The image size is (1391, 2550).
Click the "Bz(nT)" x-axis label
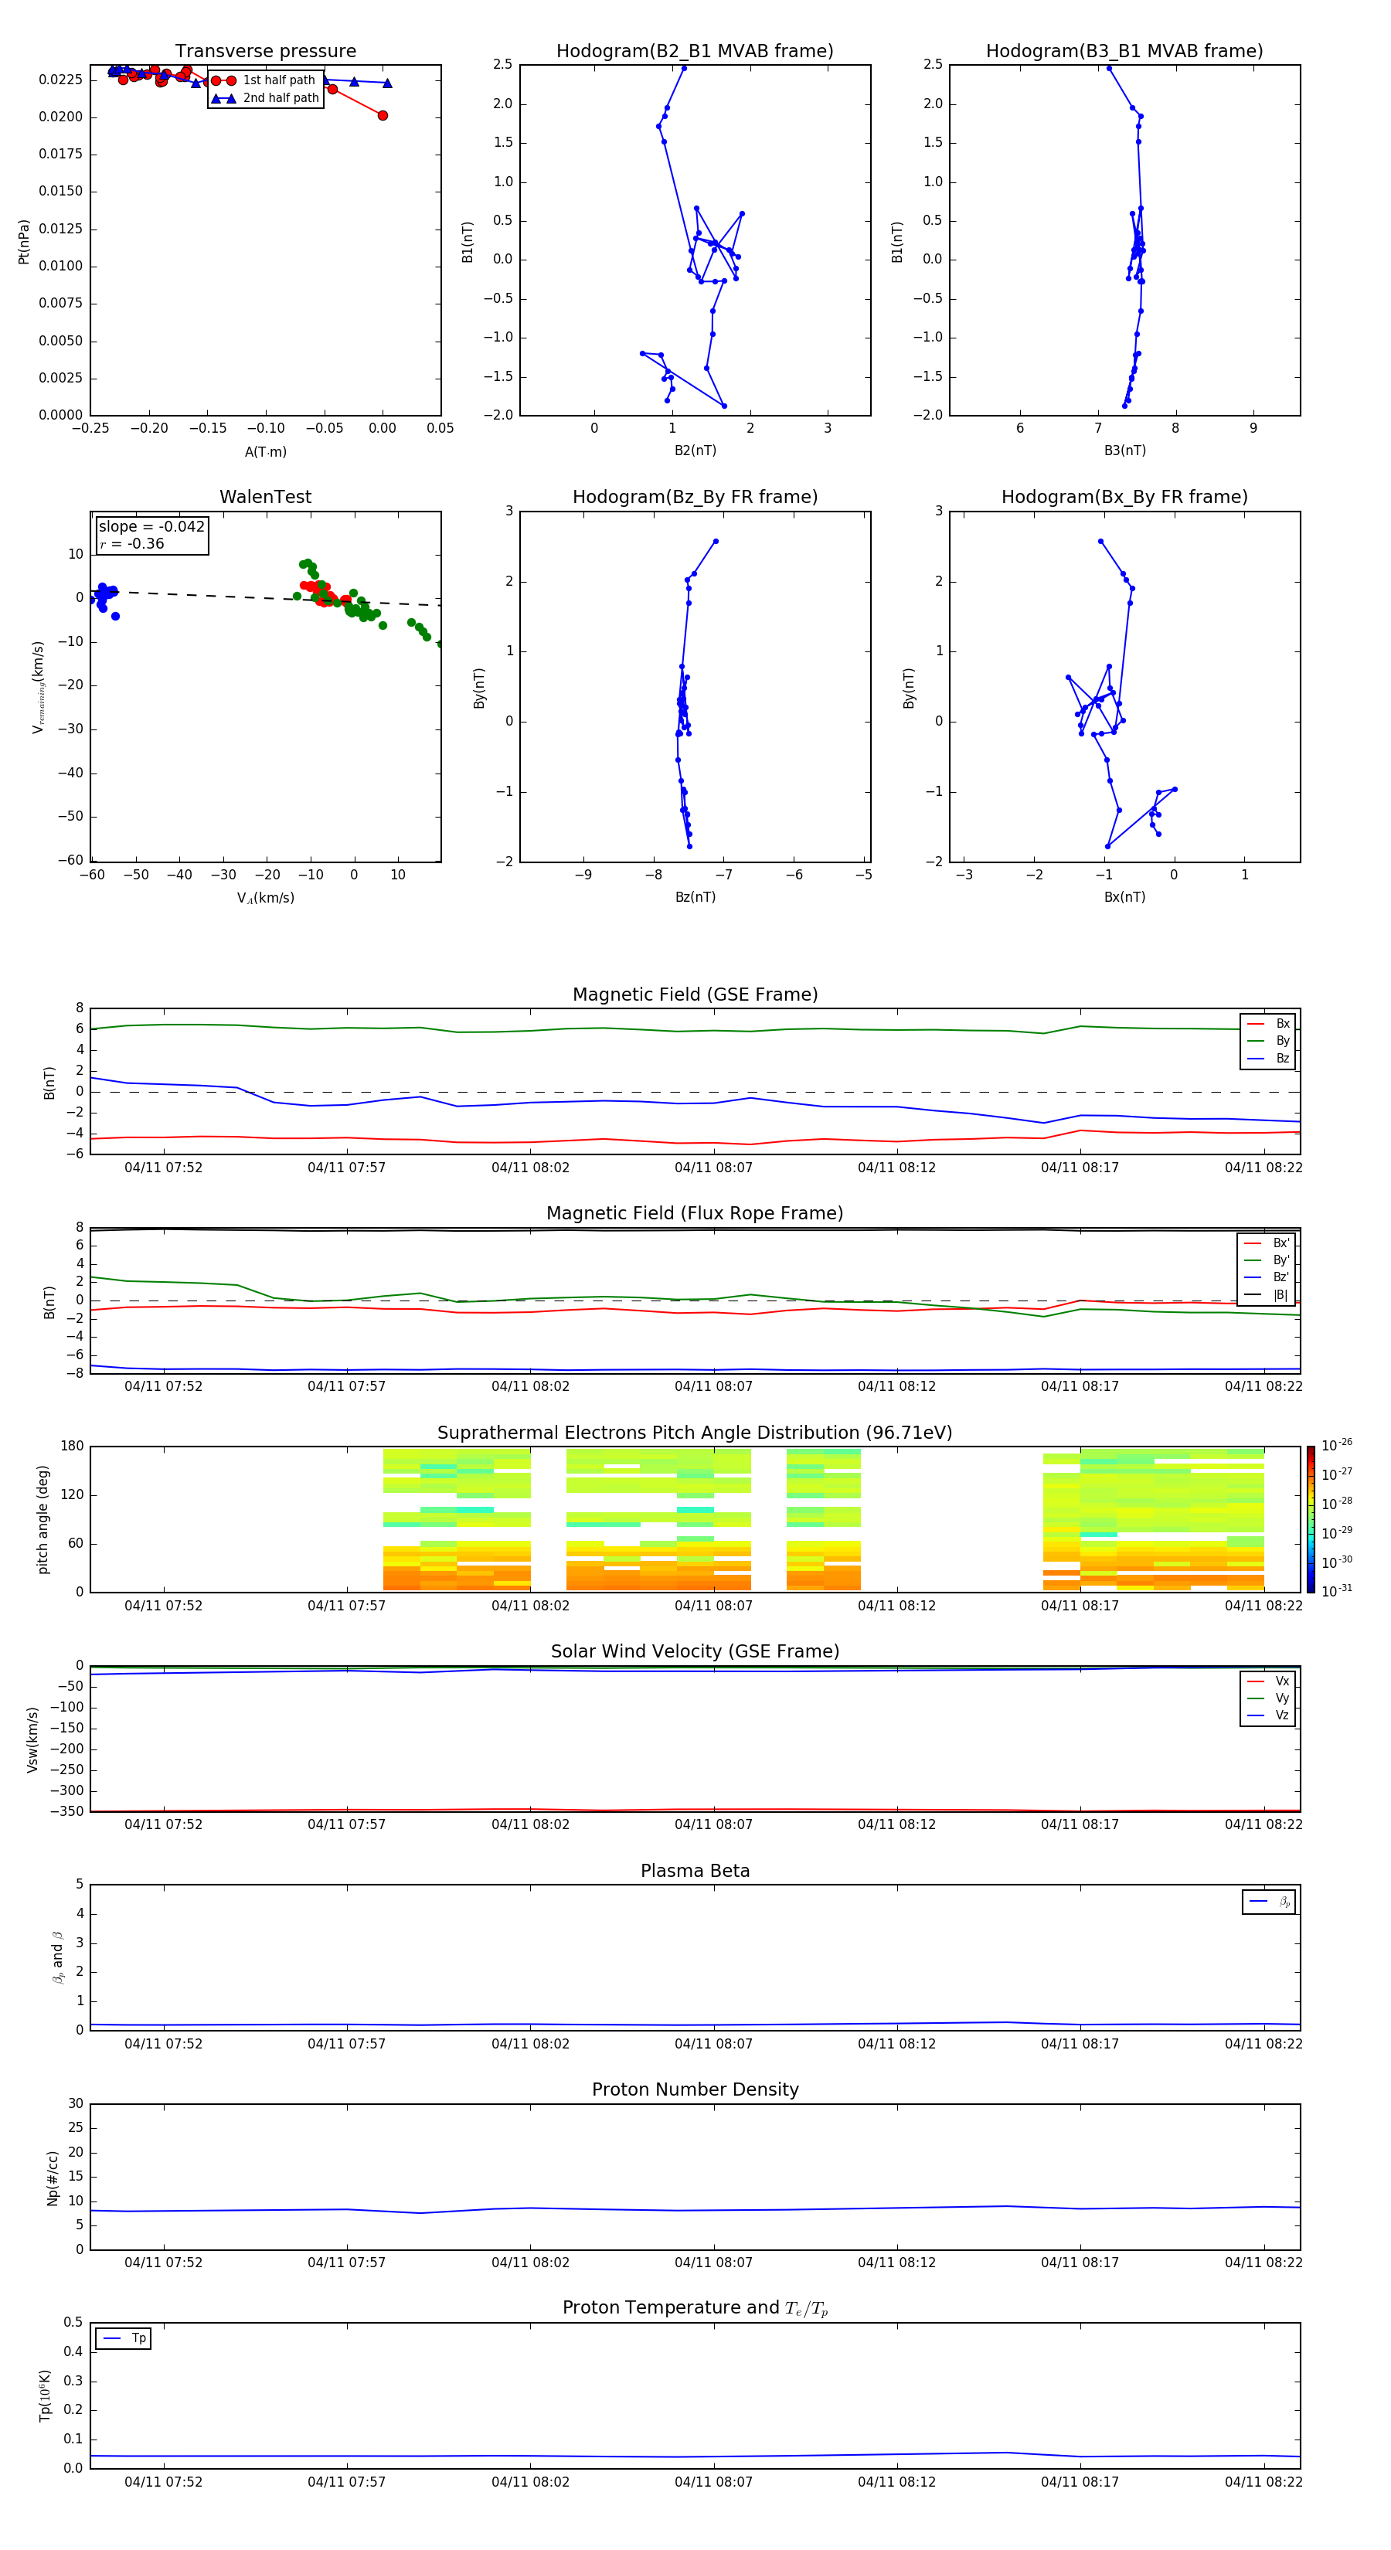(695, 897)
